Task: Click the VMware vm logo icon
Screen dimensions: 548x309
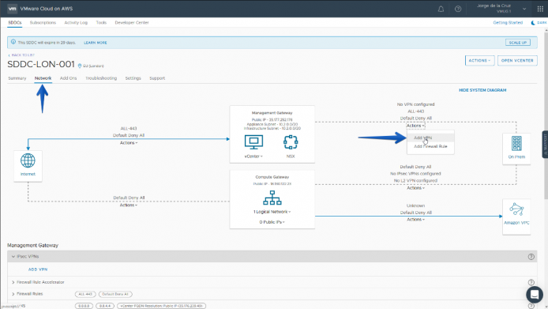Action: [12, 9]
